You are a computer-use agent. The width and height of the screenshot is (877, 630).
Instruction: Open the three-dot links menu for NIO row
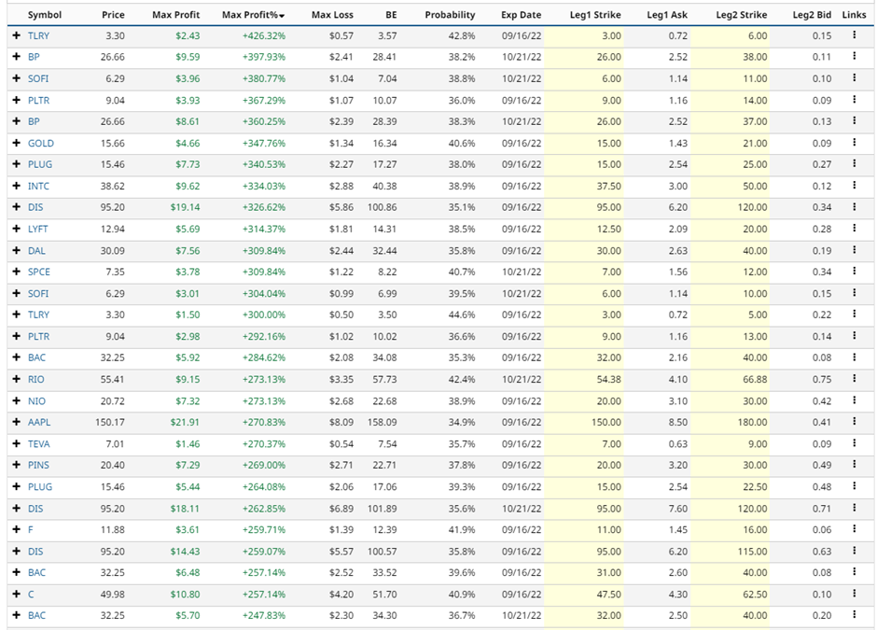(x=854, y=400)
